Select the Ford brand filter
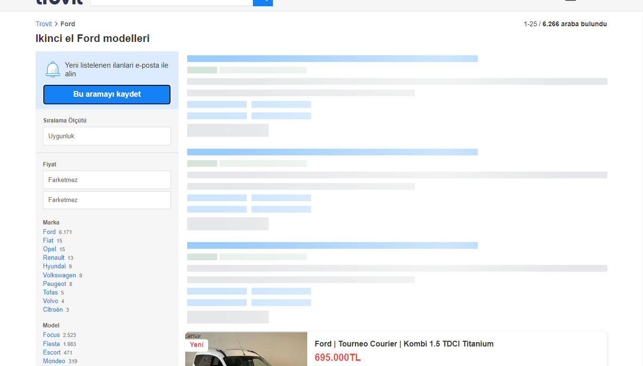 [49, 232]
